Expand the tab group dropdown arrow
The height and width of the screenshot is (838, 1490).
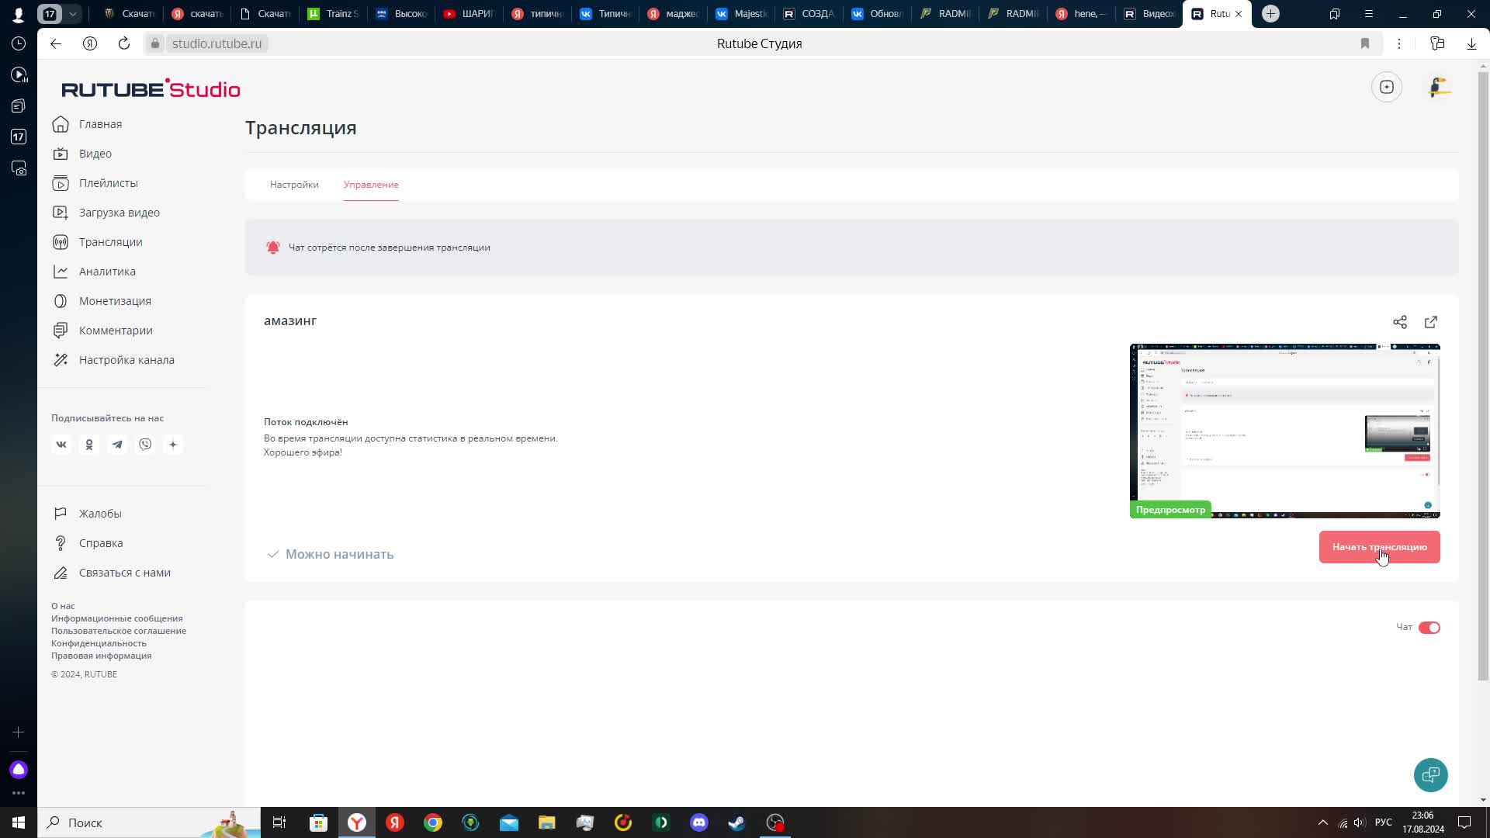[72, 14]
